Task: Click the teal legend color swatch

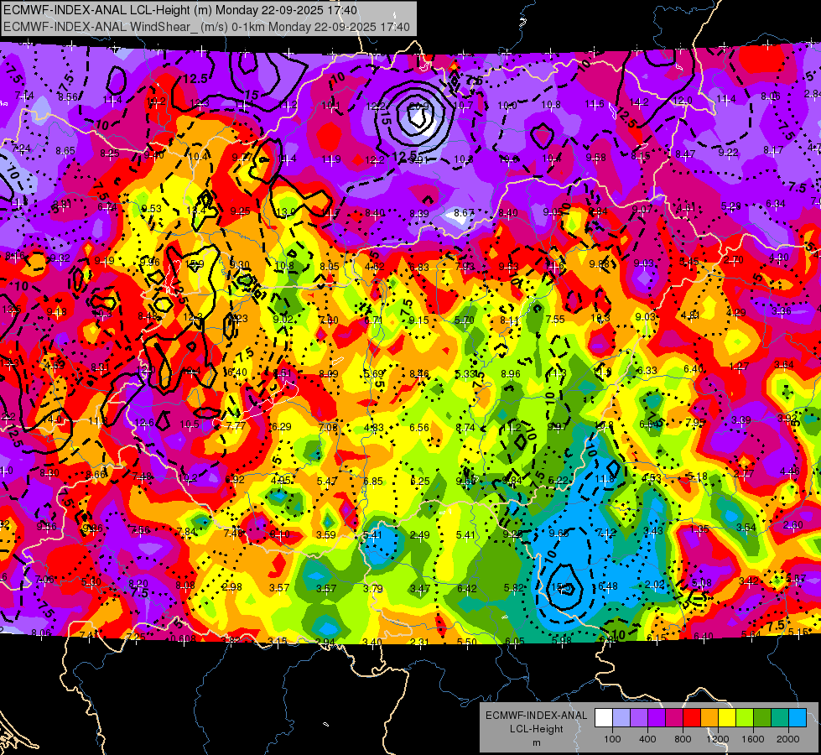Action: coord(780,718)
